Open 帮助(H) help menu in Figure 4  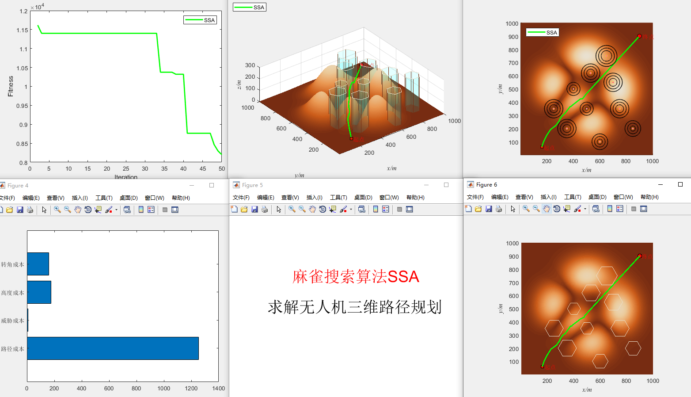pos(181,198)
